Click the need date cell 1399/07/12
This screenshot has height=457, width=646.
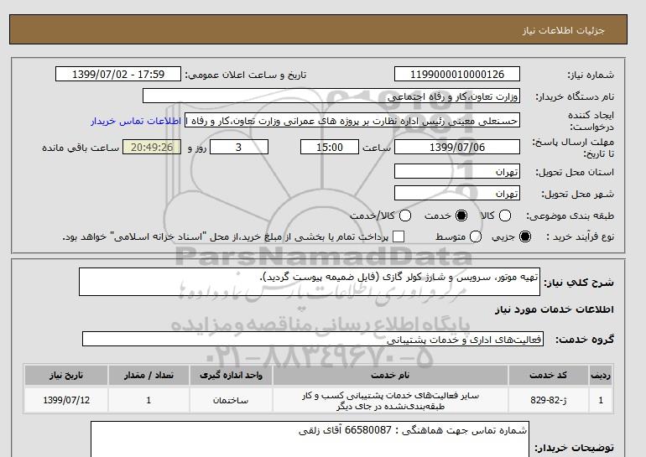(x=66, y=400)
